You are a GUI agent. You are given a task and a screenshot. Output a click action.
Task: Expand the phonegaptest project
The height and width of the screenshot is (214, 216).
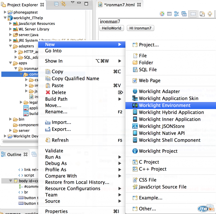coord(5,12)
